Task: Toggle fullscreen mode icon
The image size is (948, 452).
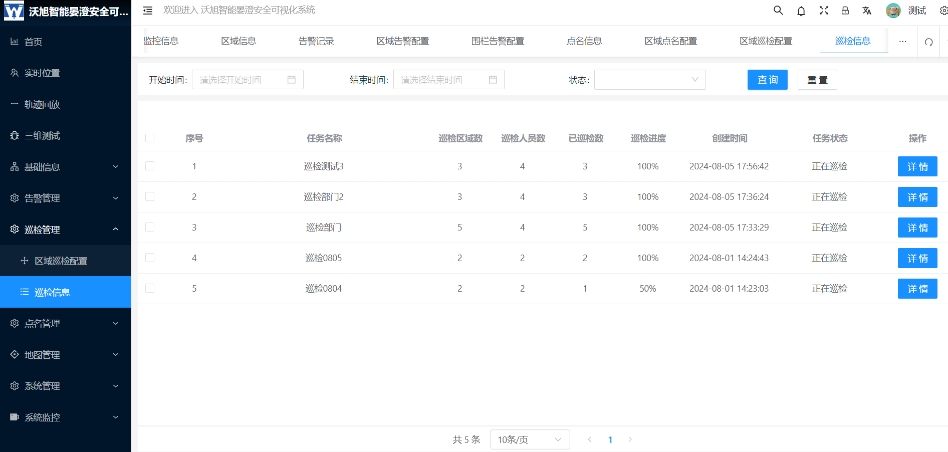Action: pos(824,11)
